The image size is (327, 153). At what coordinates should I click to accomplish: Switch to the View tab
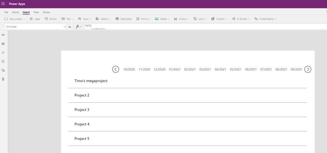click(x=36, y=12)
